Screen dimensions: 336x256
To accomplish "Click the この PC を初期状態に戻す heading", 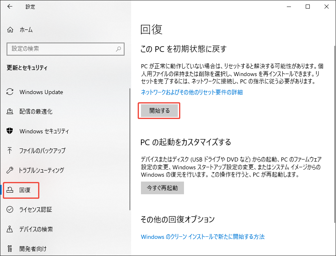I will pyautogui.click(x=184, y=49).
